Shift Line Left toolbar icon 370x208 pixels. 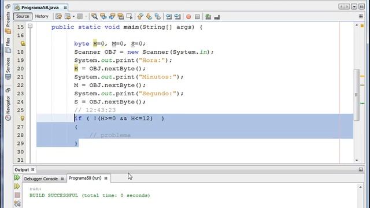[169, 17]
